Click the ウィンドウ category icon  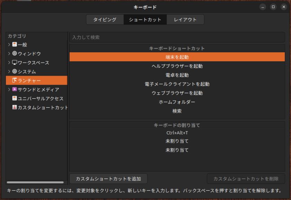(x=14, y=53)
